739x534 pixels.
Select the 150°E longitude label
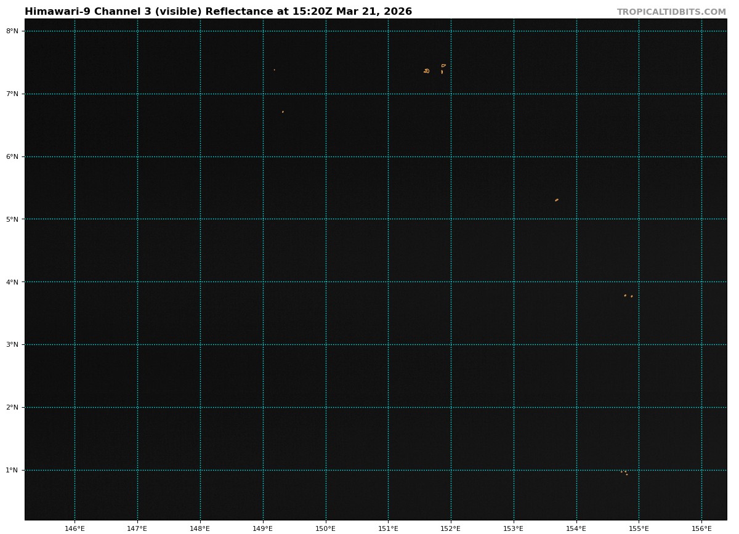pos(325,528)
